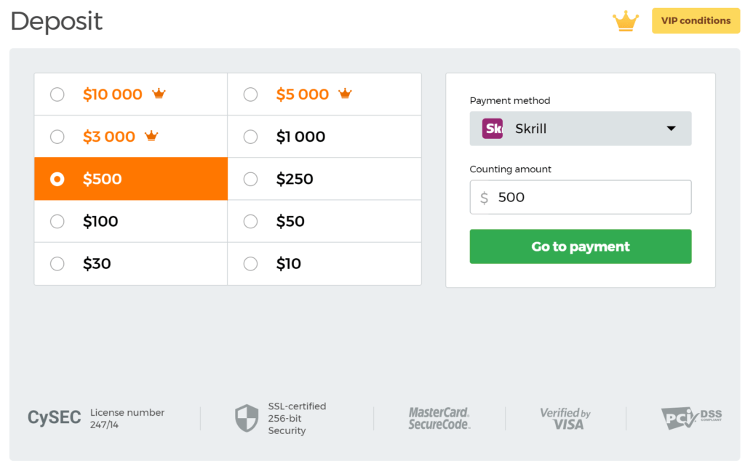Image resolution: width=745 pixels, height=466 pixels.
Task: Click the crown beside $3 000
Action: click(x=151, y=136)
